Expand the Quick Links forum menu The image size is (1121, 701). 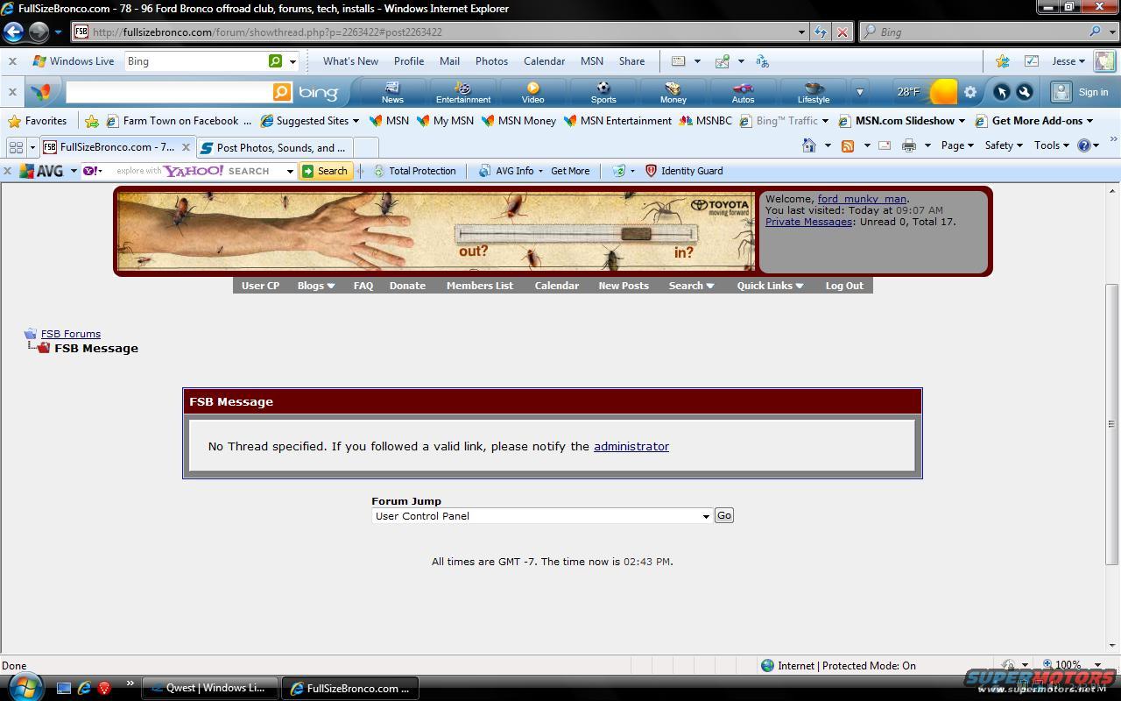pos(770,286)
